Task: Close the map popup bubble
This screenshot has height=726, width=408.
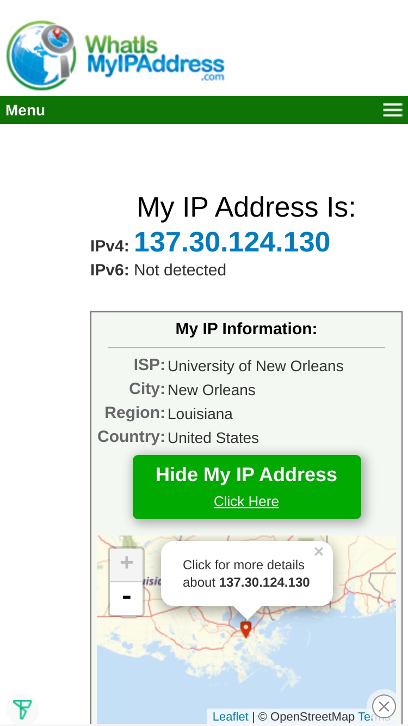Action: point(319,552)
